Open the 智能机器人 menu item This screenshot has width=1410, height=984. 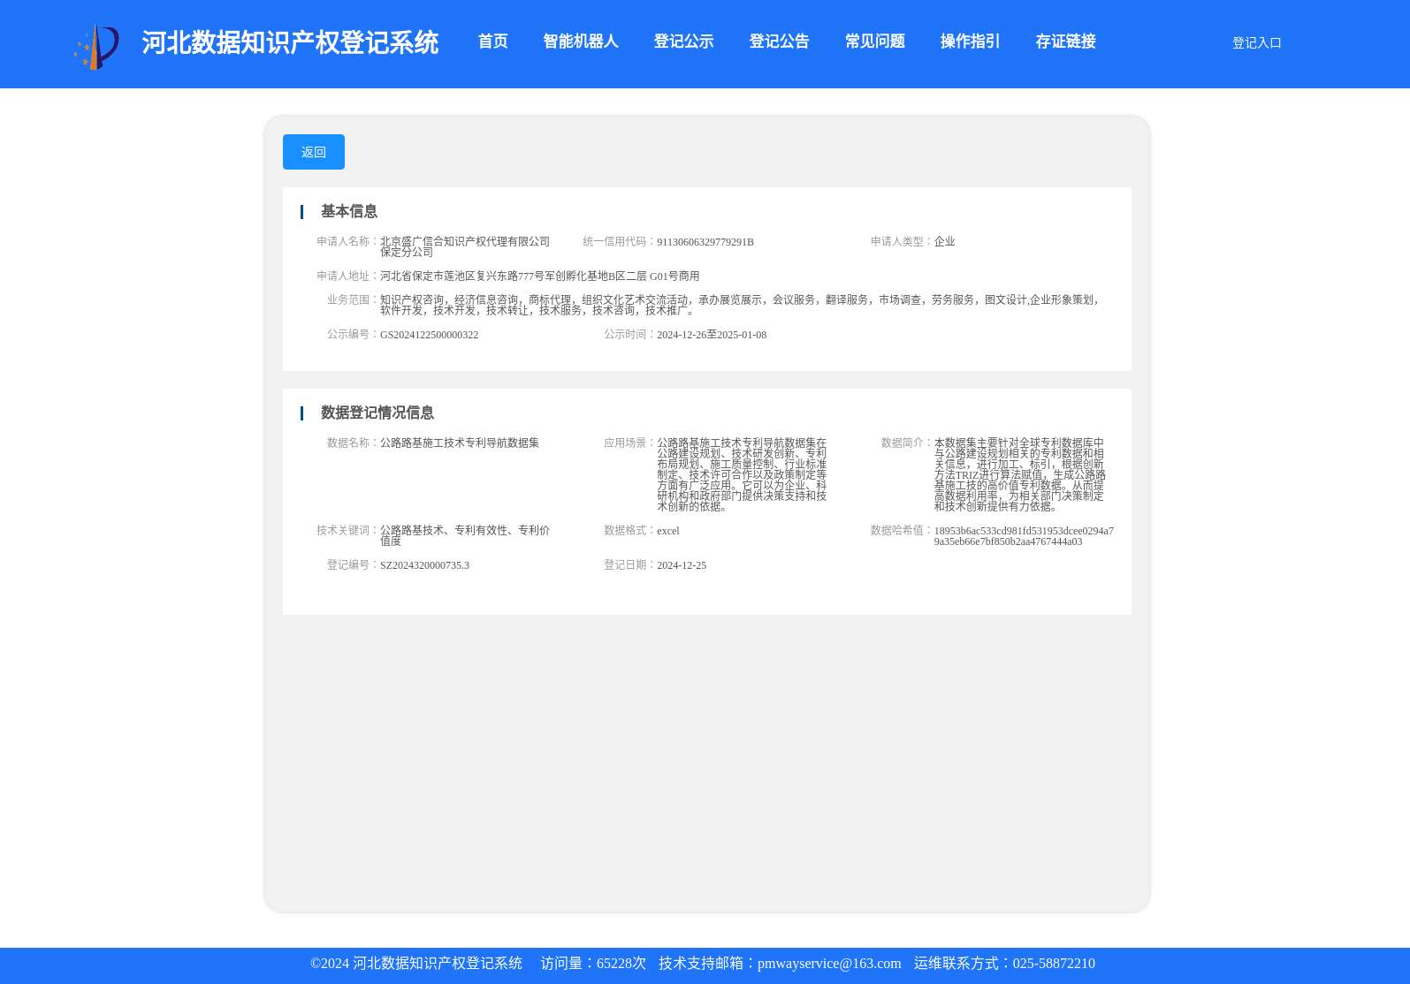pyautogui.click(x=581, y=42)
